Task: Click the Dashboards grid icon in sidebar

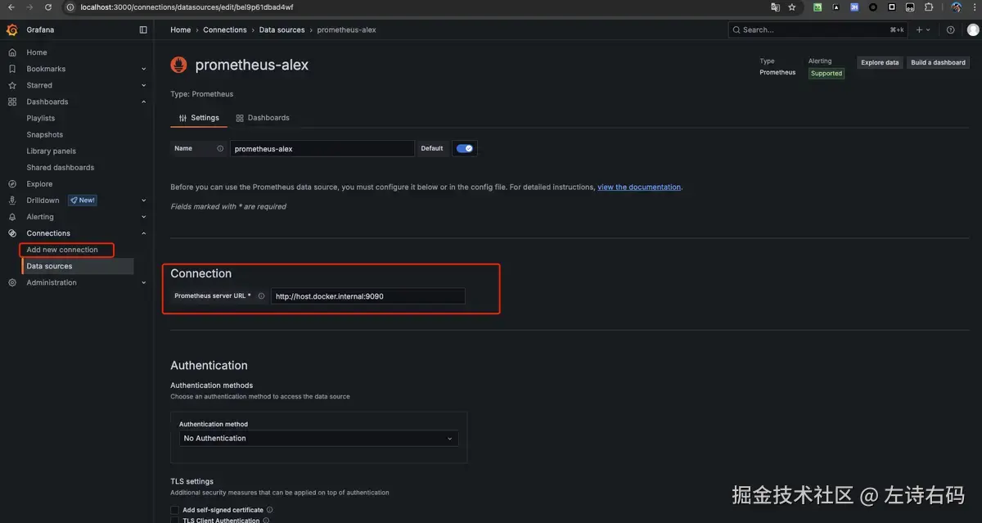Action: click(11, 101)
